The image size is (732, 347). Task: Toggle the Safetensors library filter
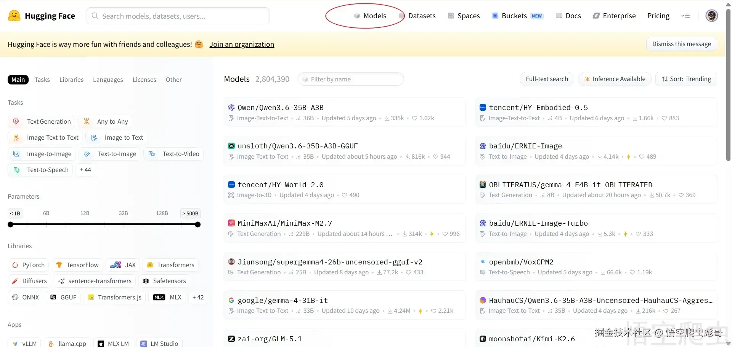[164, 281]
